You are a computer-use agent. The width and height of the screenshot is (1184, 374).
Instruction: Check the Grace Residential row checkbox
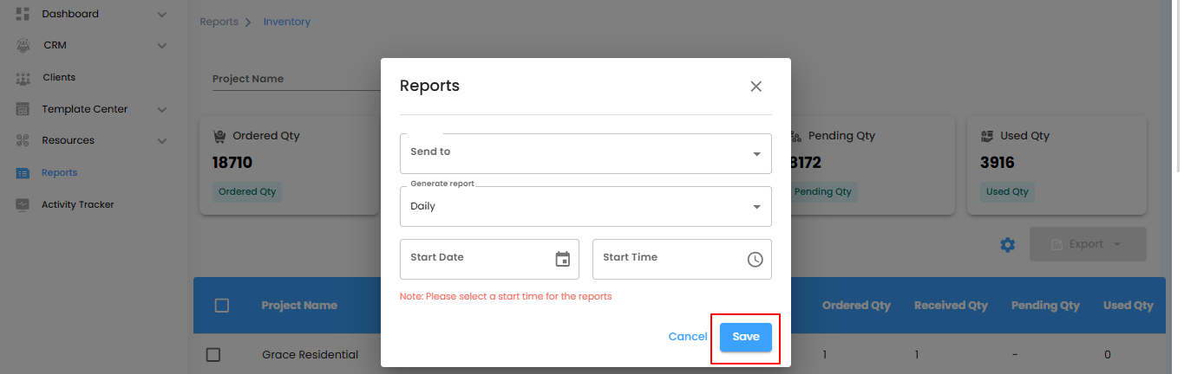[x=213, y=355]
